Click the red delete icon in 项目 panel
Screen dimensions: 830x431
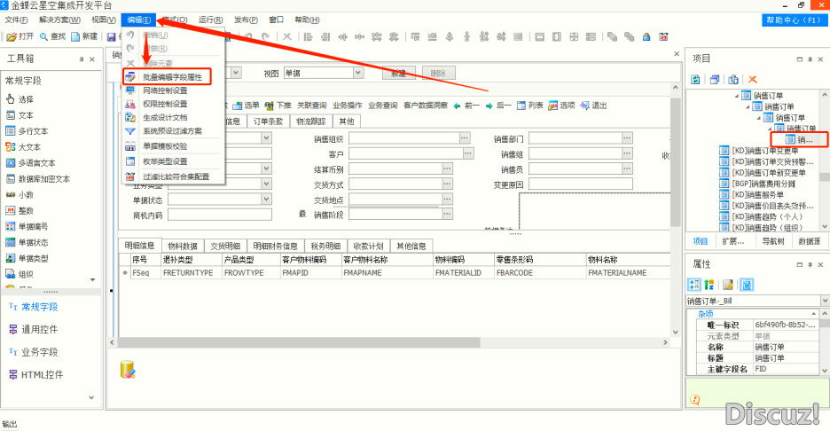(753, 80)
